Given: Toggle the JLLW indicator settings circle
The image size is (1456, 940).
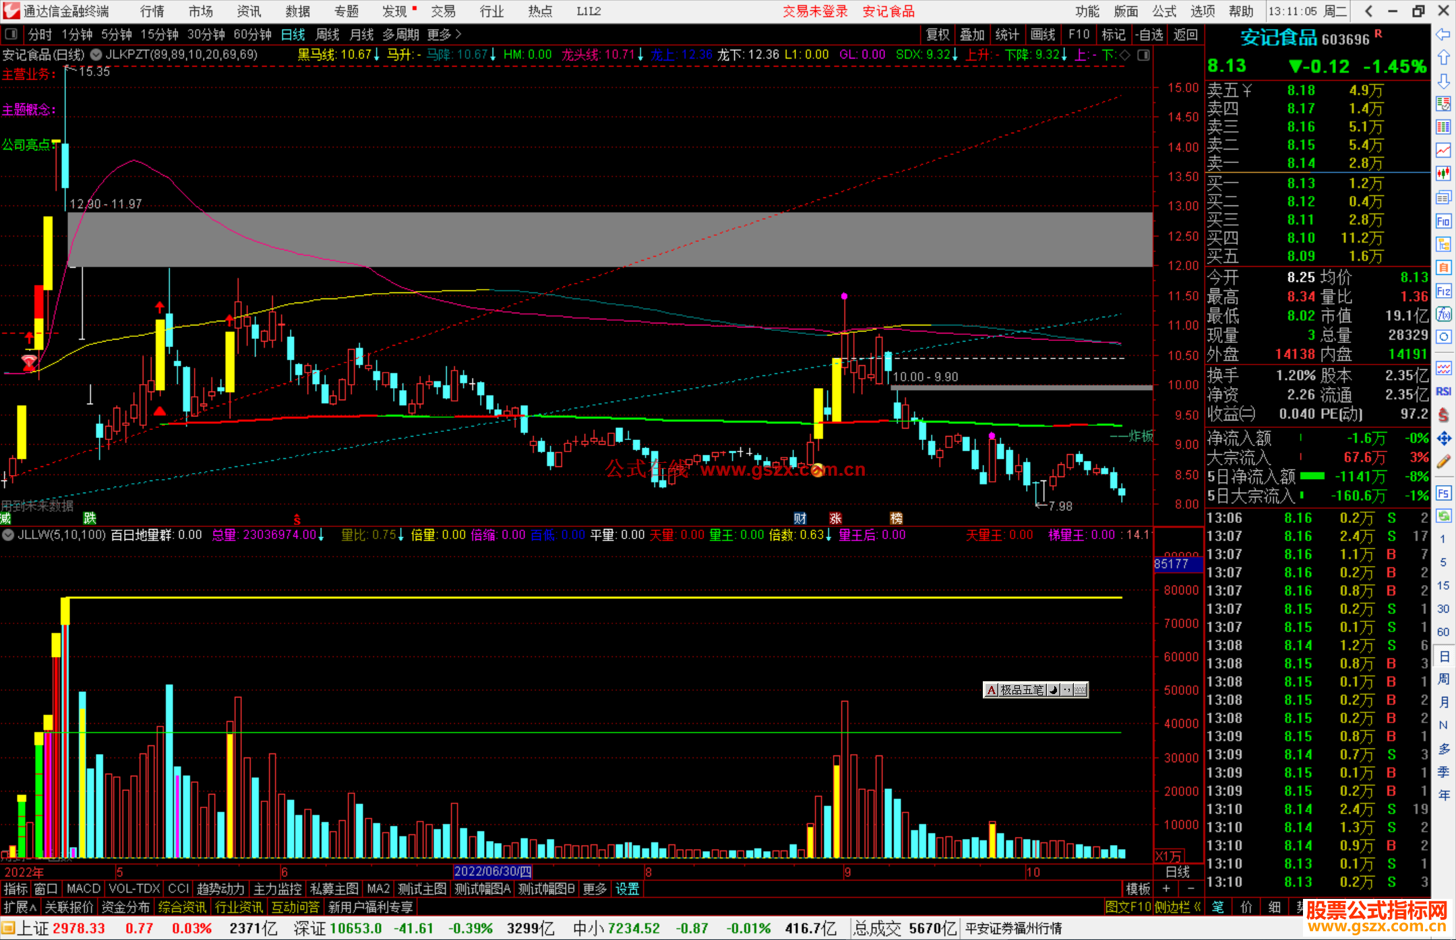Looking at the screenshot, I should point(8,535).
